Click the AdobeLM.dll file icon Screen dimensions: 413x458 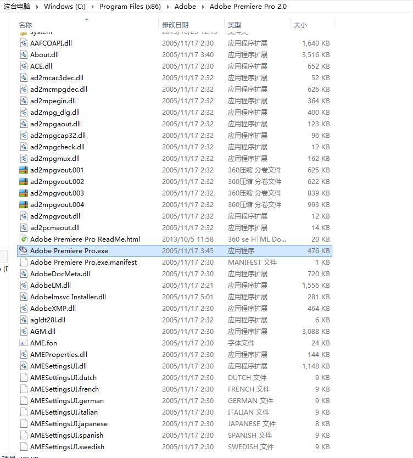pyautogui.click(x=24, y=286)
